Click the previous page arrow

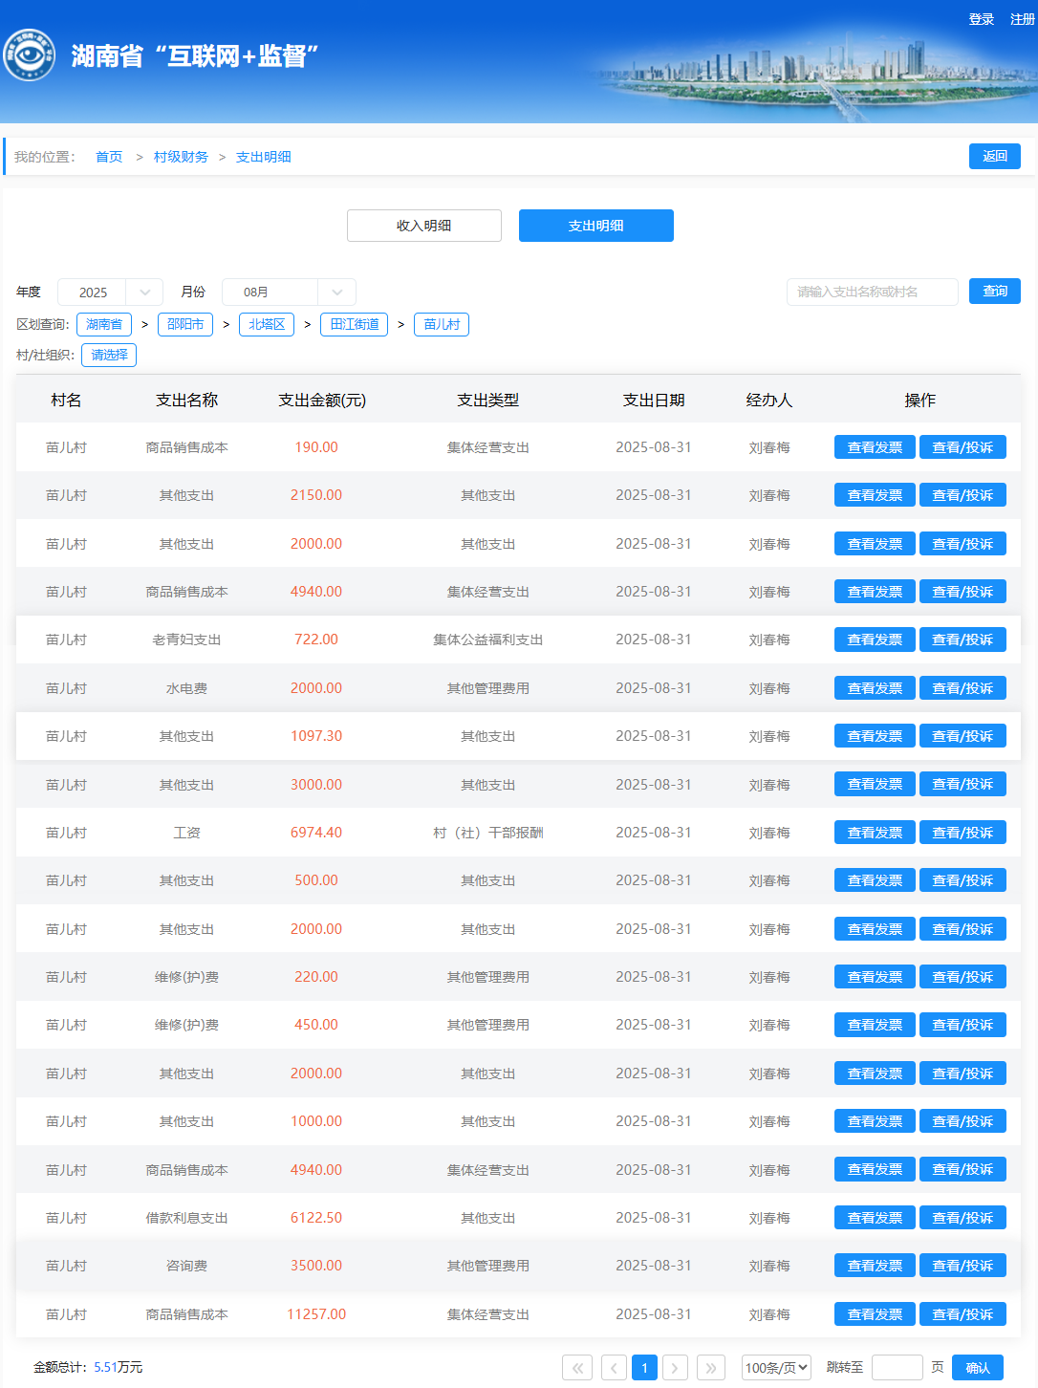[x=615, y=1368]
